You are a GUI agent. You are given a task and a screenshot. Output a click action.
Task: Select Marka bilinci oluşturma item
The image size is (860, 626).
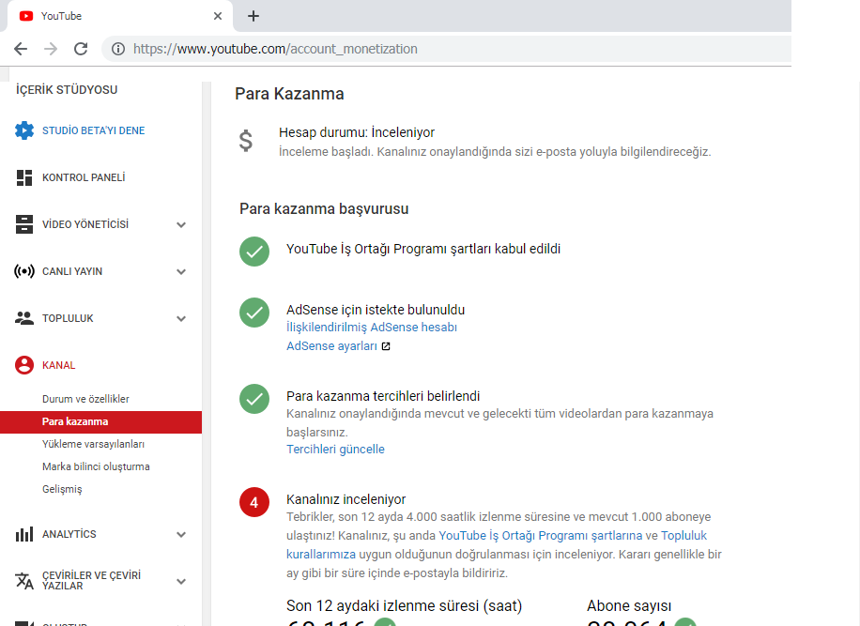96,466
